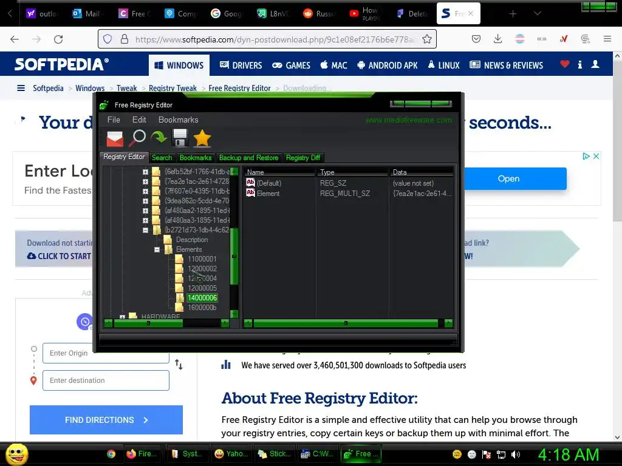The width and height of the screenshot is (622, 466).
Task: Close the ad with the X icon
Action: click(596, 156)
